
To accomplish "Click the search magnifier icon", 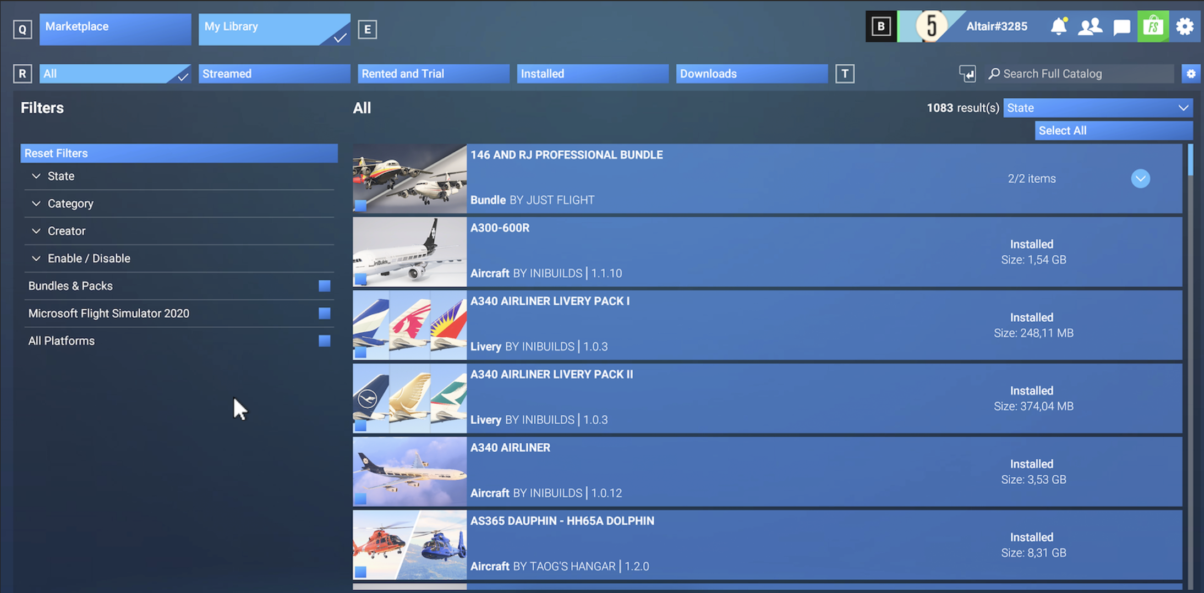I will [x=994, y=74].
